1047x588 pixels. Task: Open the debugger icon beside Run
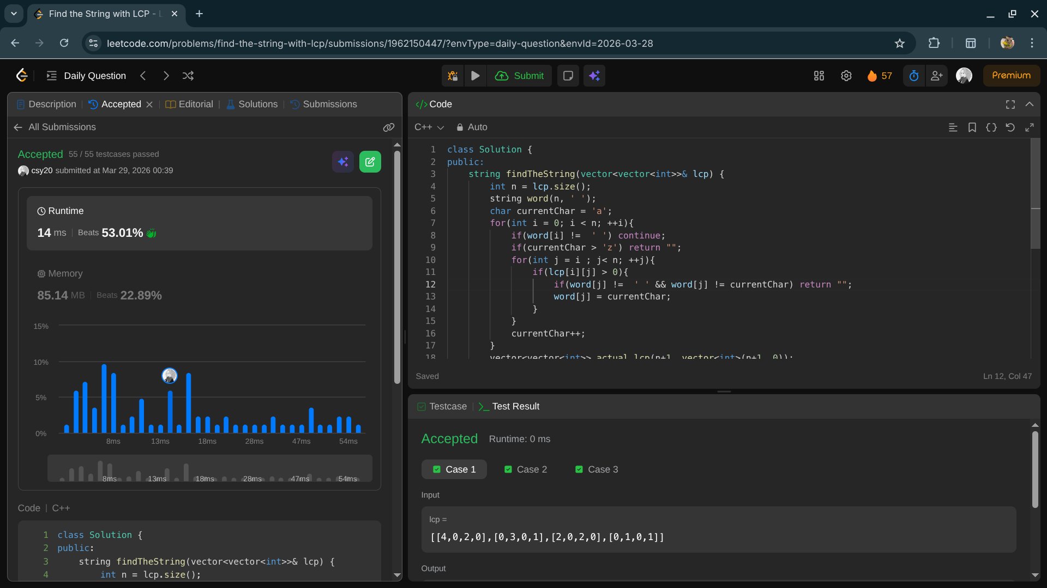point(453,76)
